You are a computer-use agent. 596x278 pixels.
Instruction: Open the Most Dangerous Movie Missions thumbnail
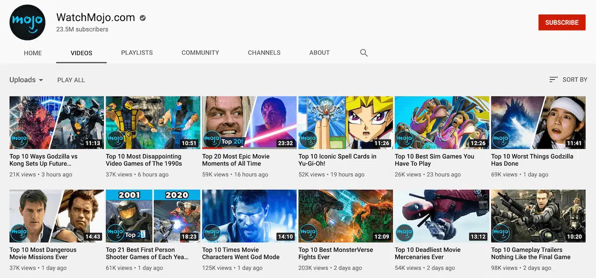(x=57, y=216)
